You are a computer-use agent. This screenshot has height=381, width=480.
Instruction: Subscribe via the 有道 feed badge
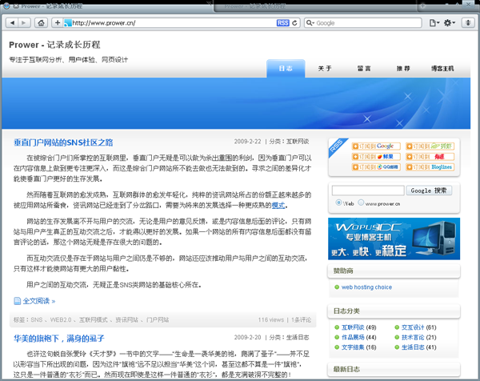coord(430,157)
